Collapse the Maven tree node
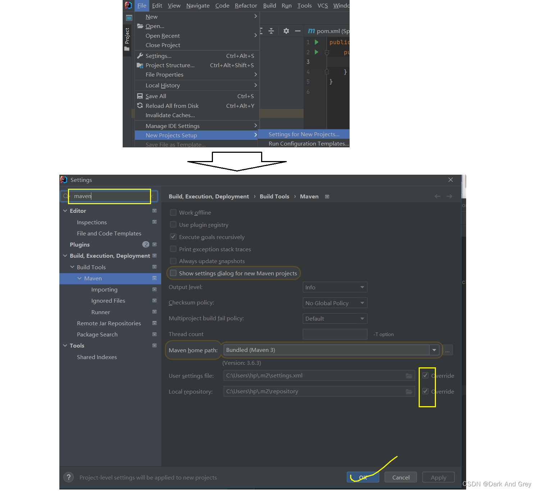This screenshot has width=537, height=491. 79,278
